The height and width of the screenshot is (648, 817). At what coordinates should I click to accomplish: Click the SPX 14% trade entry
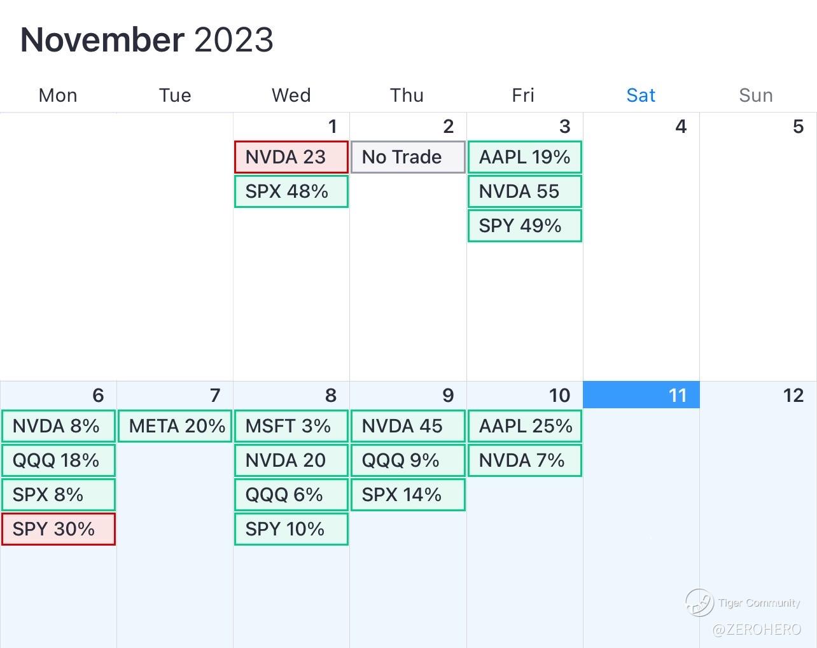407,495
